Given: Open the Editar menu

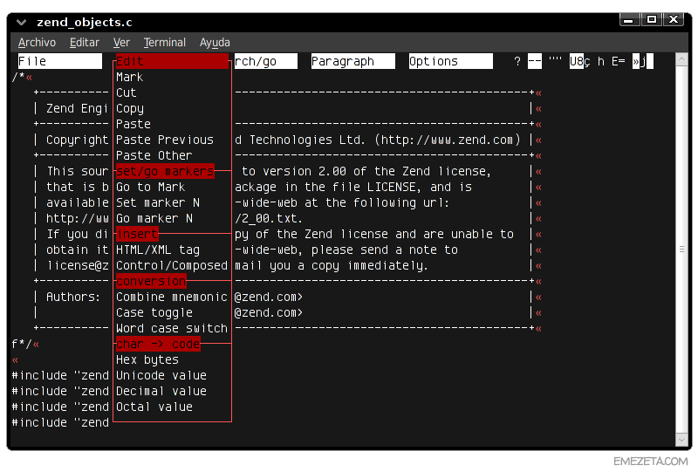Looking at the screenshot, I should coord(84,43).
